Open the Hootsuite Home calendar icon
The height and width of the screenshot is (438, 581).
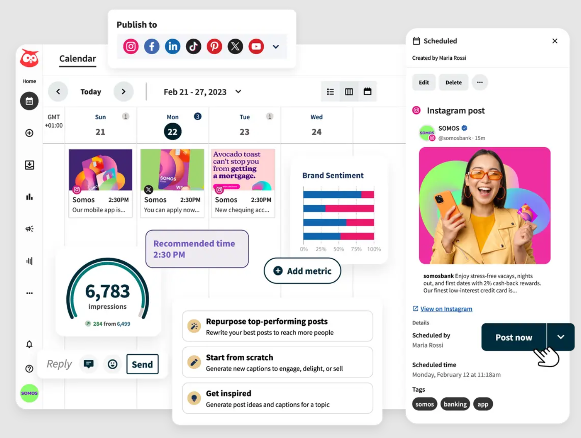coord(29,101)
